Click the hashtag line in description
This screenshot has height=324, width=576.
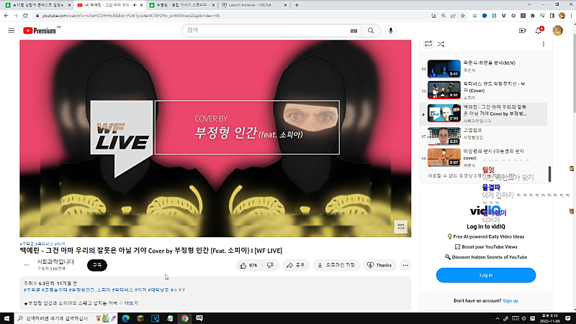pos(104,290)
